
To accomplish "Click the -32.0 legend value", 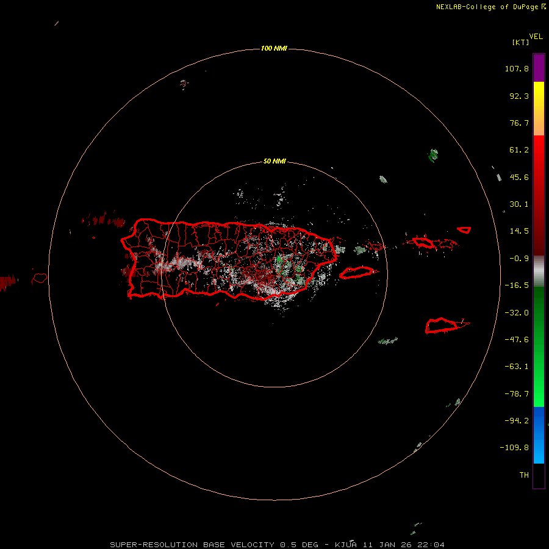I will [x=517, y=313].
